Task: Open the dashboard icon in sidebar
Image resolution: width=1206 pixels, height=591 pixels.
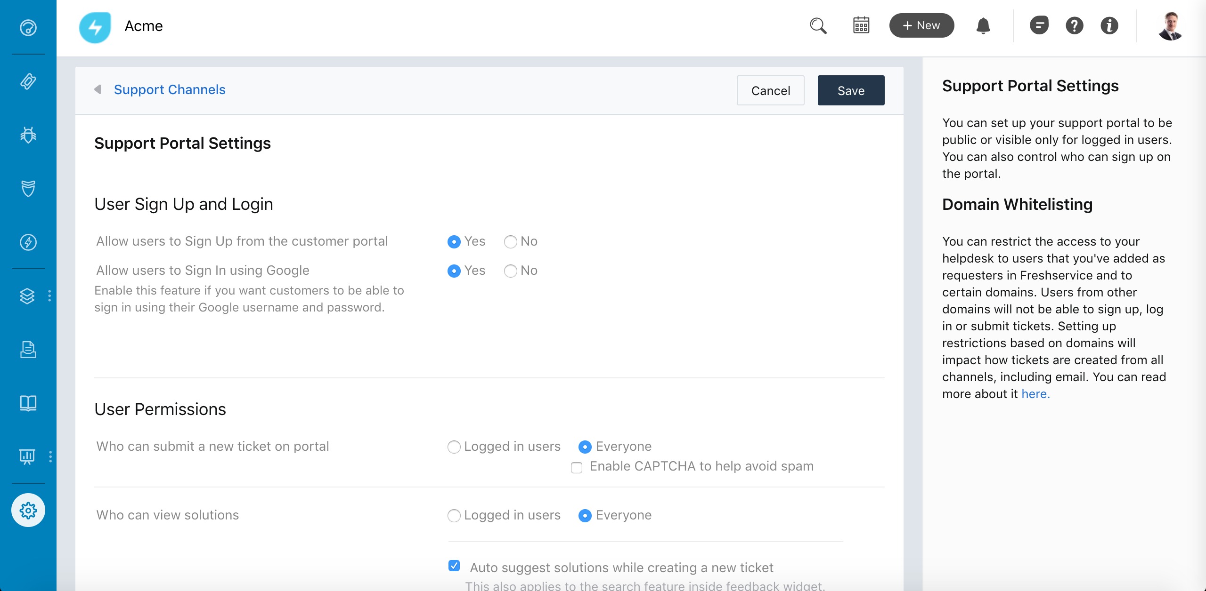Action: pyautogui.click(x=28, y=28)
